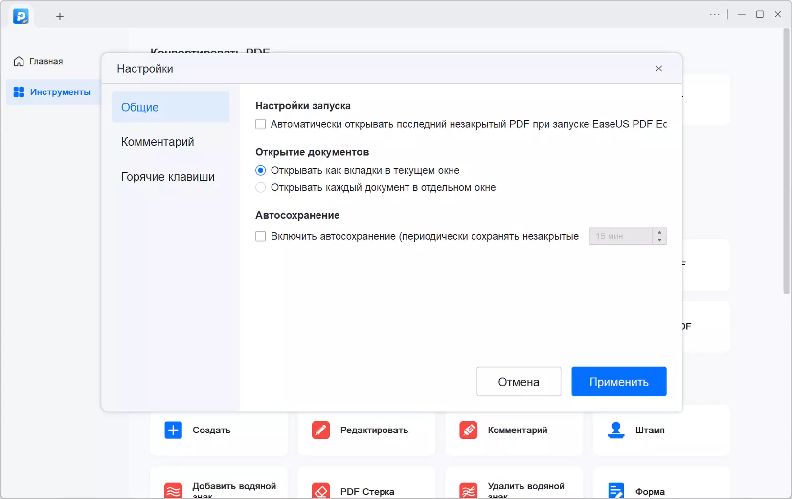Image resolution: width=792 pixels, height=499 pixels.
Task: Click the Форма form icon
Action: pos(616,491)
